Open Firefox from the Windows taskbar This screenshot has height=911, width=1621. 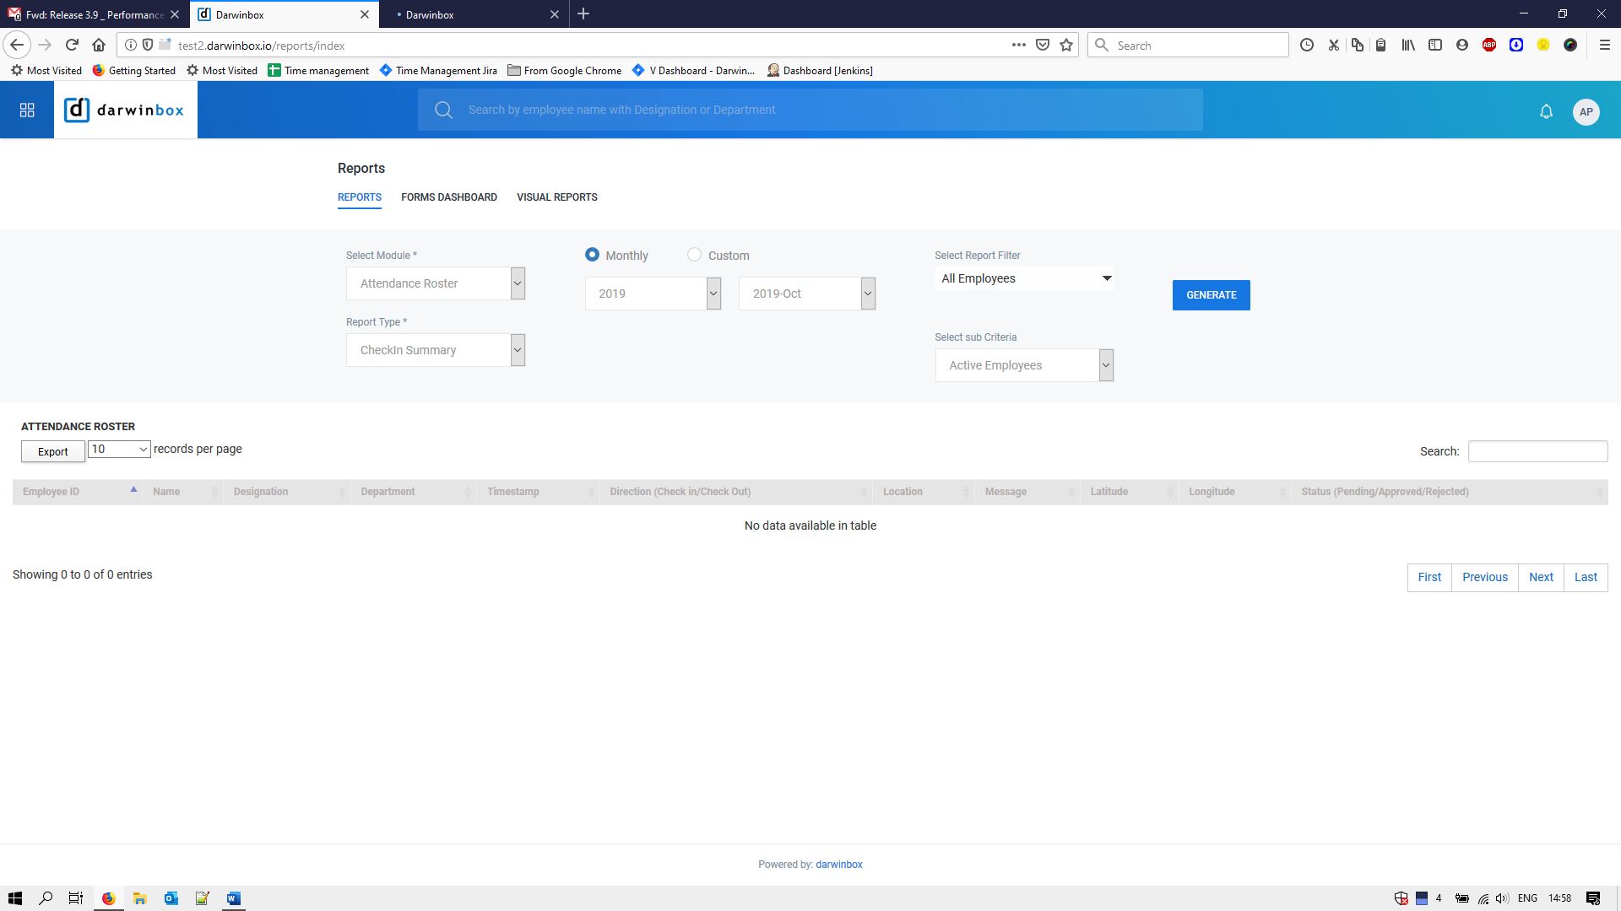(108, 898)
